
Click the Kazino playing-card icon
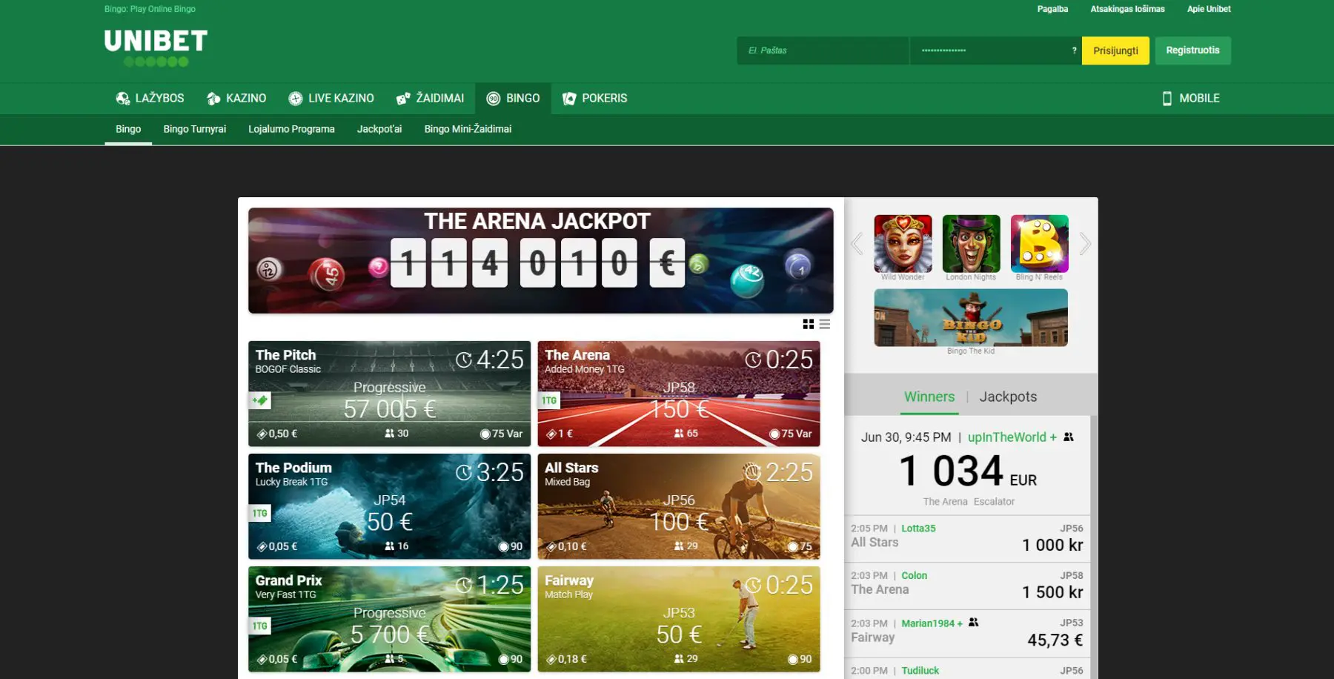click(215, 98)
